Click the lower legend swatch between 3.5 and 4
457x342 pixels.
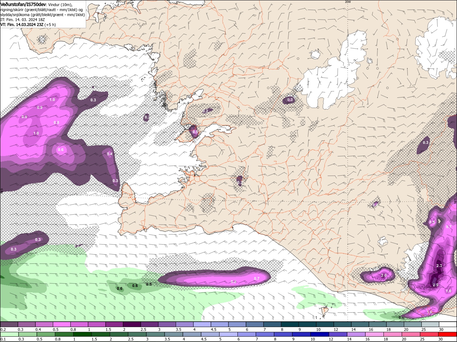pyautogui.click(x=174, y=334)
